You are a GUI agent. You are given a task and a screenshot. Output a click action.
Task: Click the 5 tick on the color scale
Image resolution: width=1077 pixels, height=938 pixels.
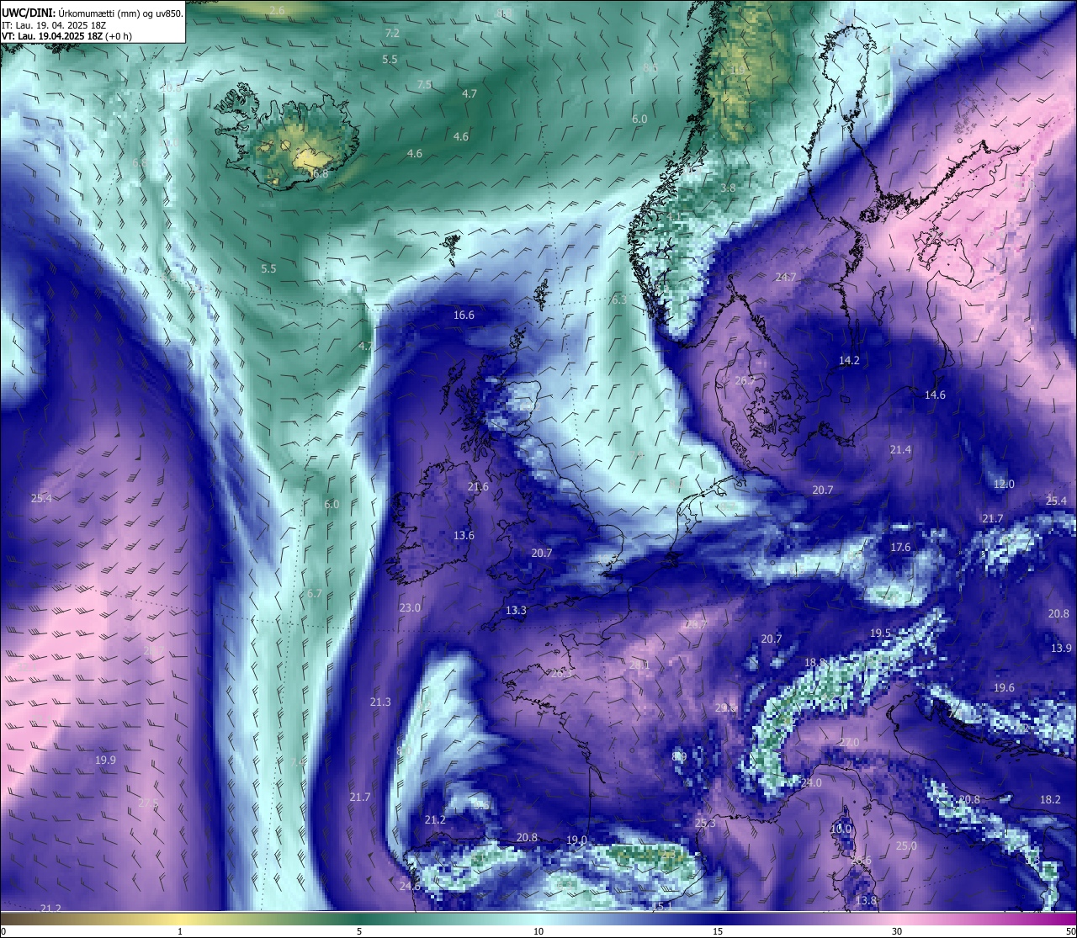click(359, 931)
